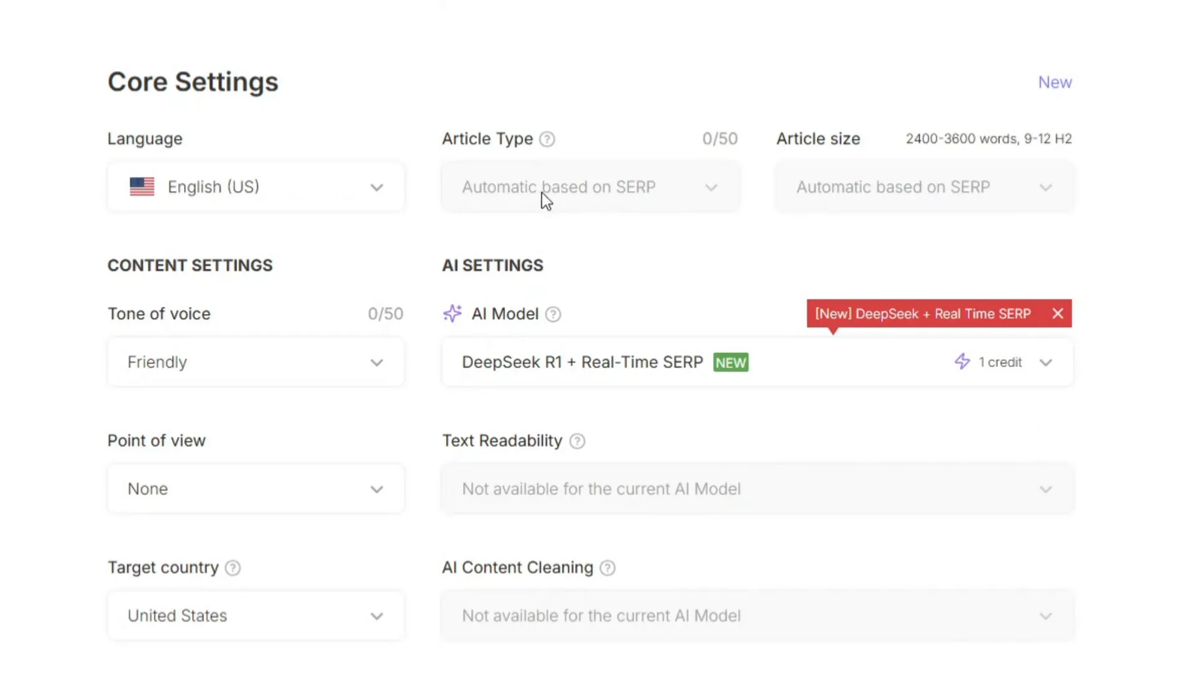Open the Target country United States dropdown
This screenshot has height=673, width=1197.
[x=256, y=615]
